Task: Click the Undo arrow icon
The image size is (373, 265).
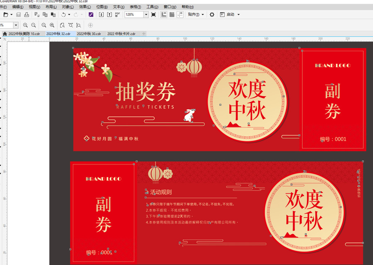Action: tap(63, 15)
